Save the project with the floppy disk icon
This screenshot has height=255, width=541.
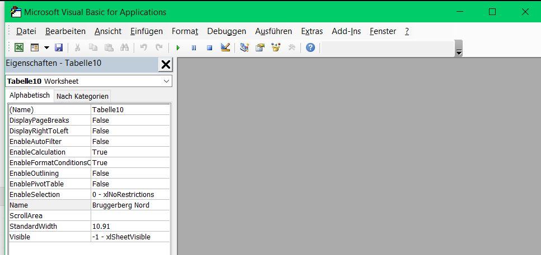[59, 47]
